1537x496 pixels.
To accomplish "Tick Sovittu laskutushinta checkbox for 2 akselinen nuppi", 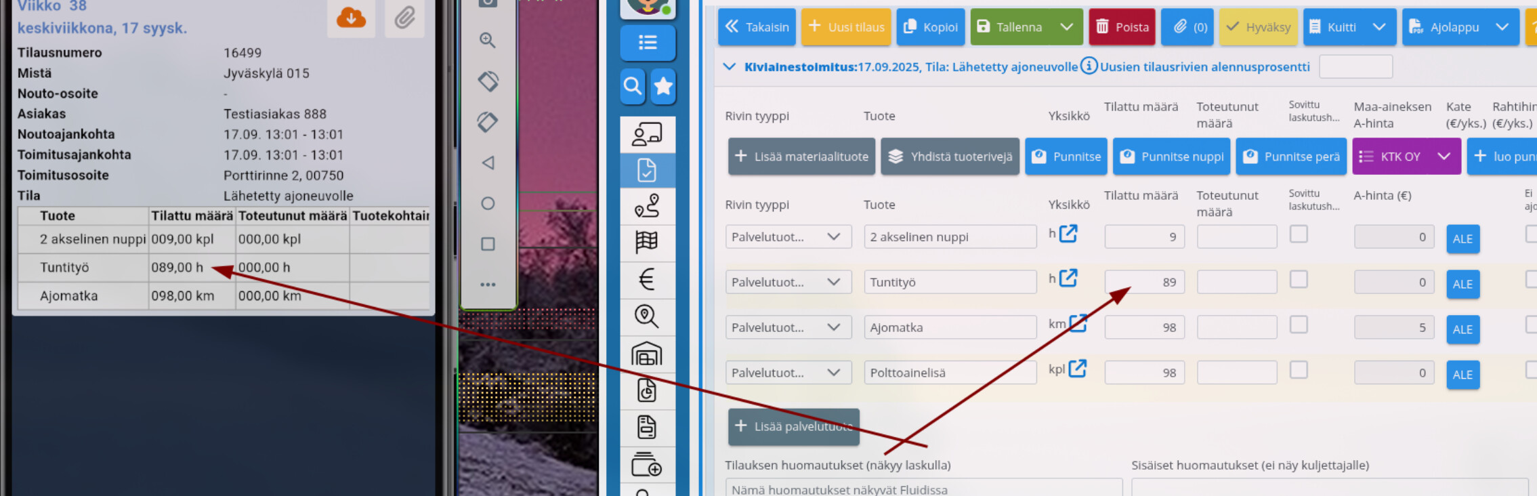I will pyautogui.click(x=1298, y=234).
